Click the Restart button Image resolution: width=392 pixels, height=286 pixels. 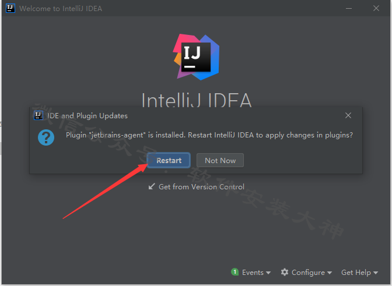point(169,160)
